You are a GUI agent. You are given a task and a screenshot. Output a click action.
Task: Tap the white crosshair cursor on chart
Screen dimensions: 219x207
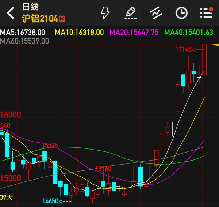(199, 77)
